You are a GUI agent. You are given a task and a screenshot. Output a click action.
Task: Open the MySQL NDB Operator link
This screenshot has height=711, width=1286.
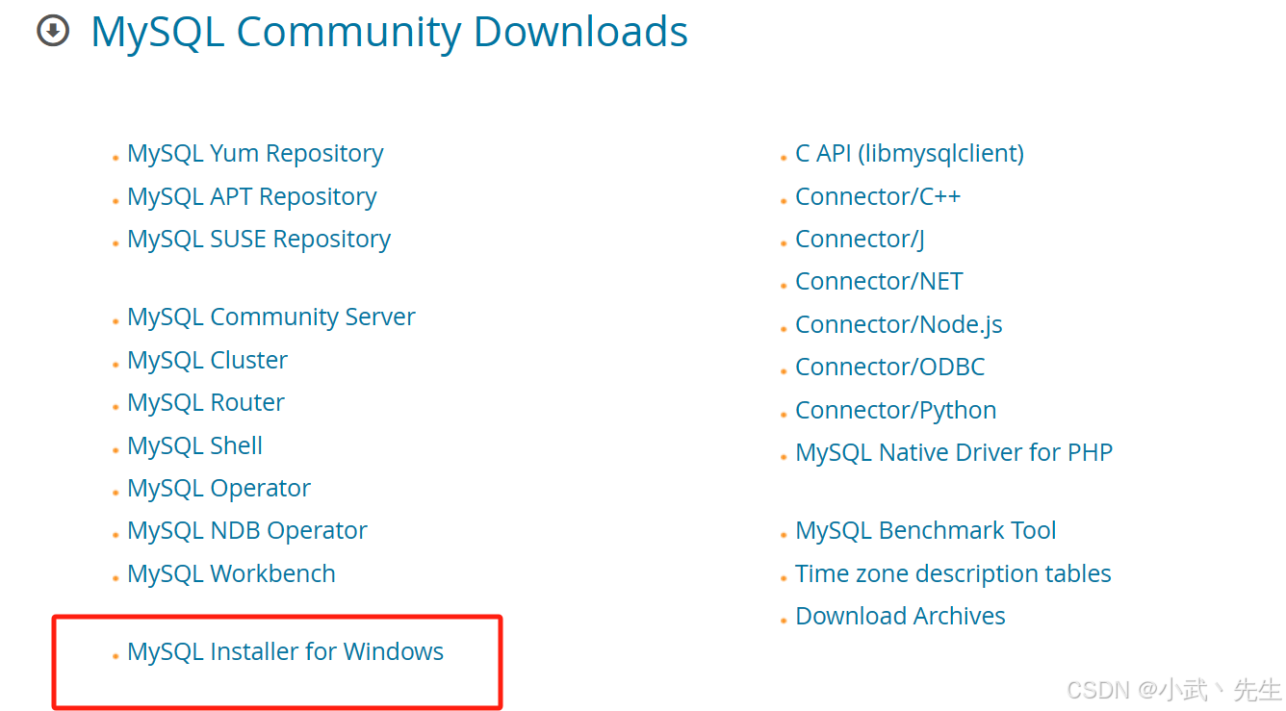247,530
